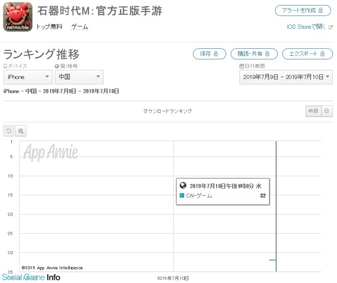Click the reset zoom undo icon
This screenshot has height=283, width=337.
(9, 131)
